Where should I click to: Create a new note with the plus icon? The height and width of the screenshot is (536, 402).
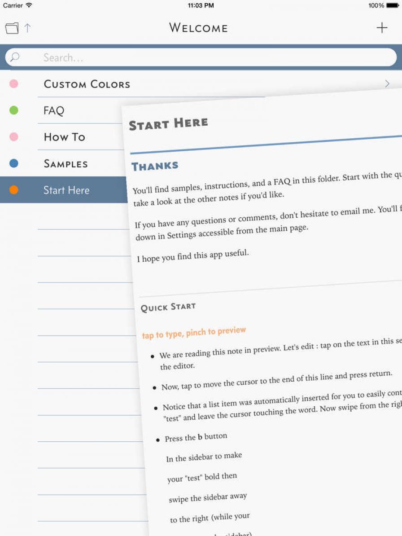382,27
